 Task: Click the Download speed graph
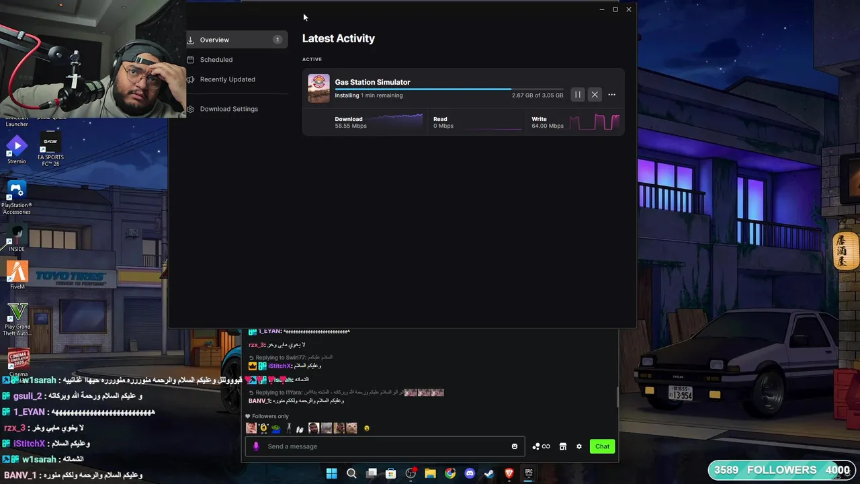click(x=396, y=122)
